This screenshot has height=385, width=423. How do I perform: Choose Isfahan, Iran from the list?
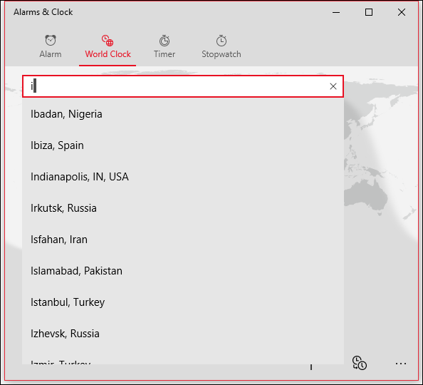(x=183, y=240)
